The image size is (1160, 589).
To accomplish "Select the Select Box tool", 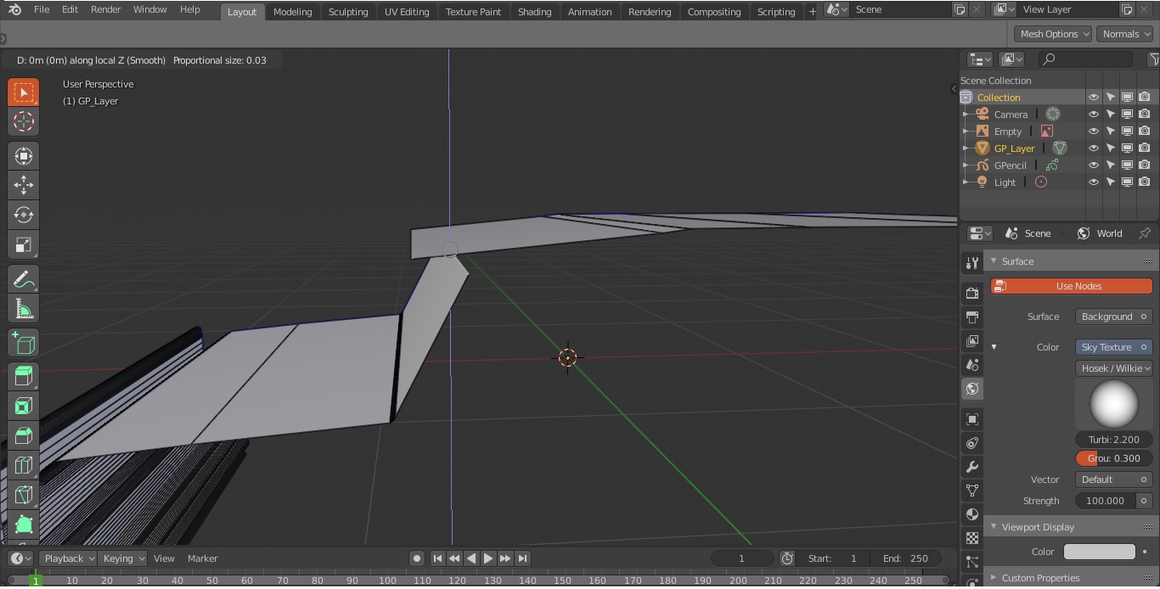I will [x=24, y=93].
